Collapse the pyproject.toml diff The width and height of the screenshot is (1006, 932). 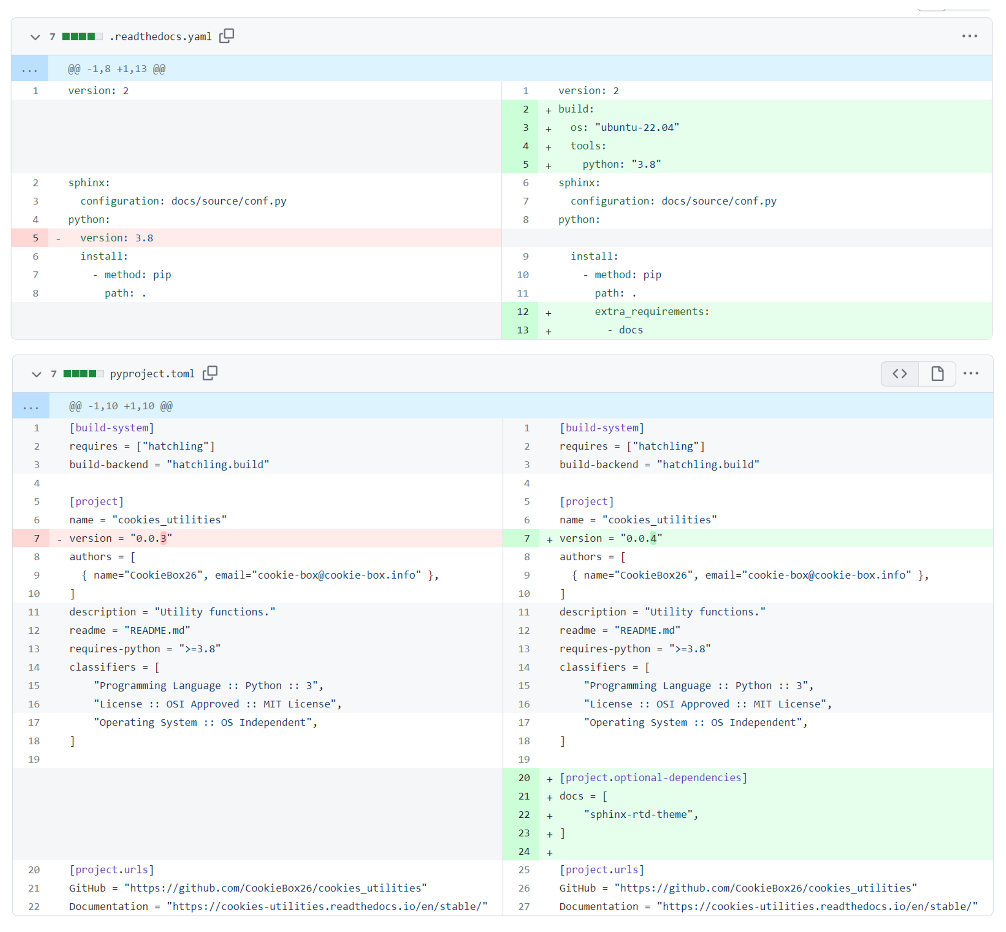click(x=36, y=374)
